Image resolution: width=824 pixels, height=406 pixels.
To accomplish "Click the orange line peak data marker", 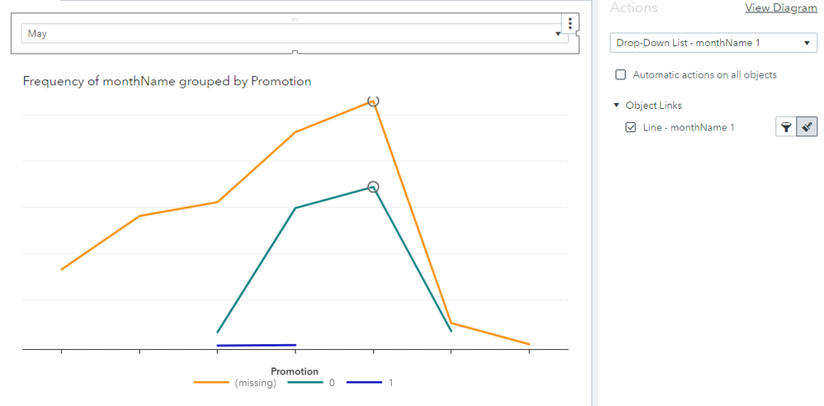I will pyautogui.click(x=373, y=101).
